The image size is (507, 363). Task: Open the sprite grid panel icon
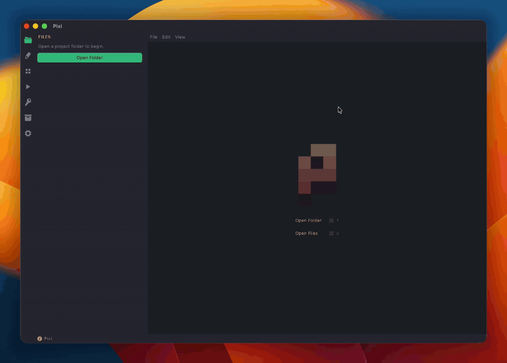tap(28, 71)
